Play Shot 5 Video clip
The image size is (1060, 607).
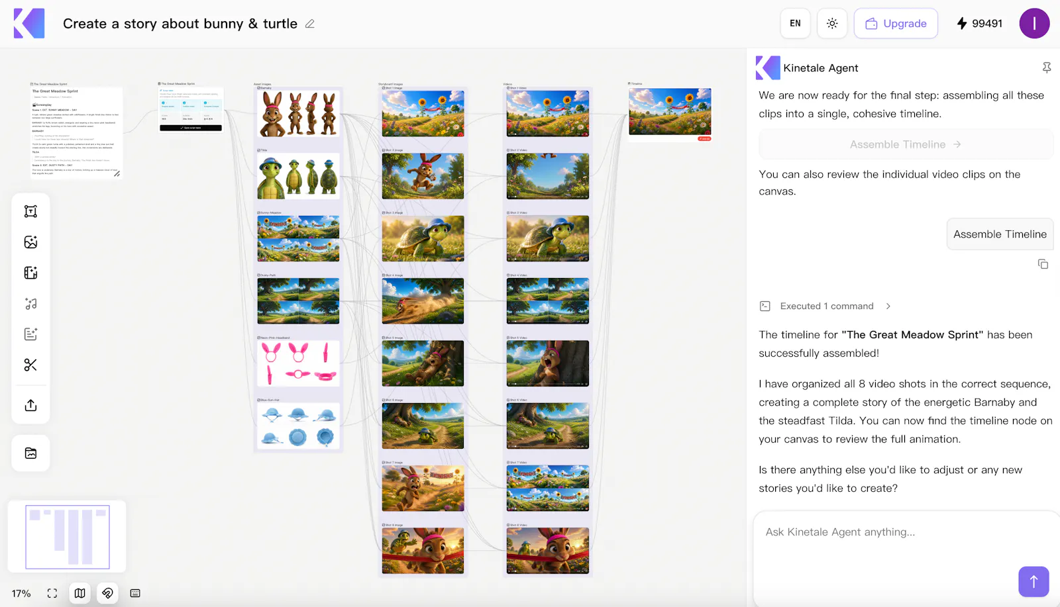[548, 363]
